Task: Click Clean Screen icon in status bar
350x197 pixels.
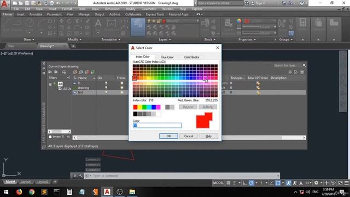Action: (340, 183)
